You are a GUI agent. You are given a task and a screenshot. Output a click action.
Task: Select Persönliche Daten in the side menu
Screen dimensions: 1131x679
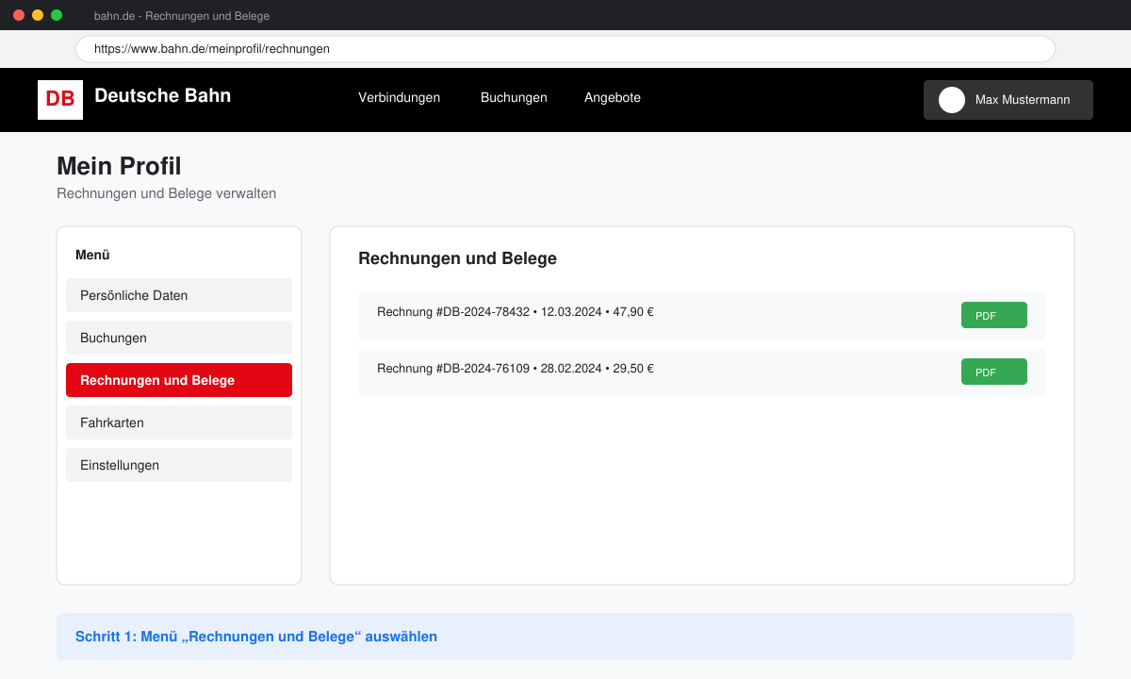point(179,295)
